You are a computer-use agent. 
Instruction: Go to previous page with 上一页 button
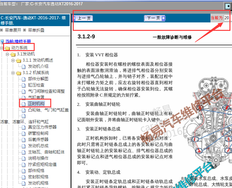(83, 18)
